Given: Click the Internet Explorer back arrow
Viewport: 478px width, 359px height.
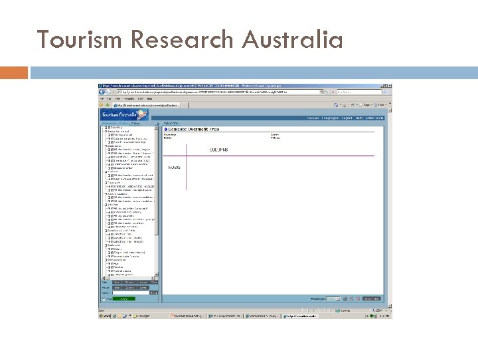Looking at the screenshot, I should point(102,92).
